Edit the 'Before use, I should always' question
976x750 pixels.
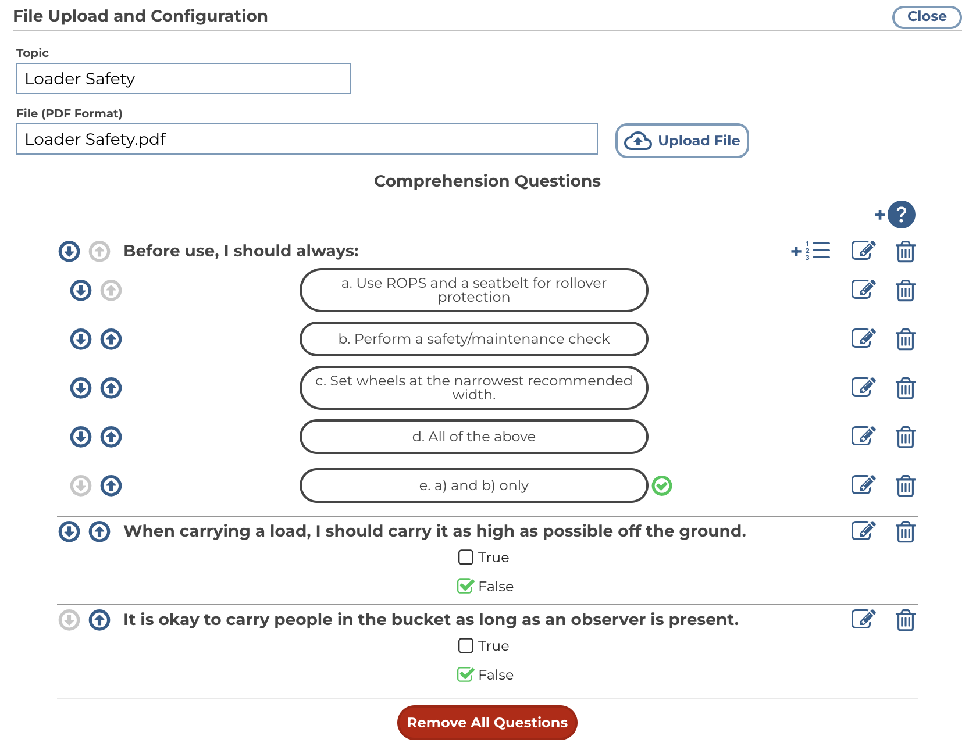tap(863, 251)
